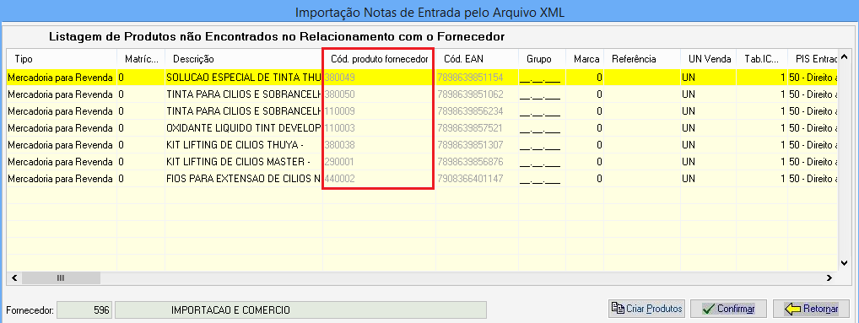This screenshot has width=859, height=323.
Task: Click the Cód. EAN column header
Action: [477, 58]
